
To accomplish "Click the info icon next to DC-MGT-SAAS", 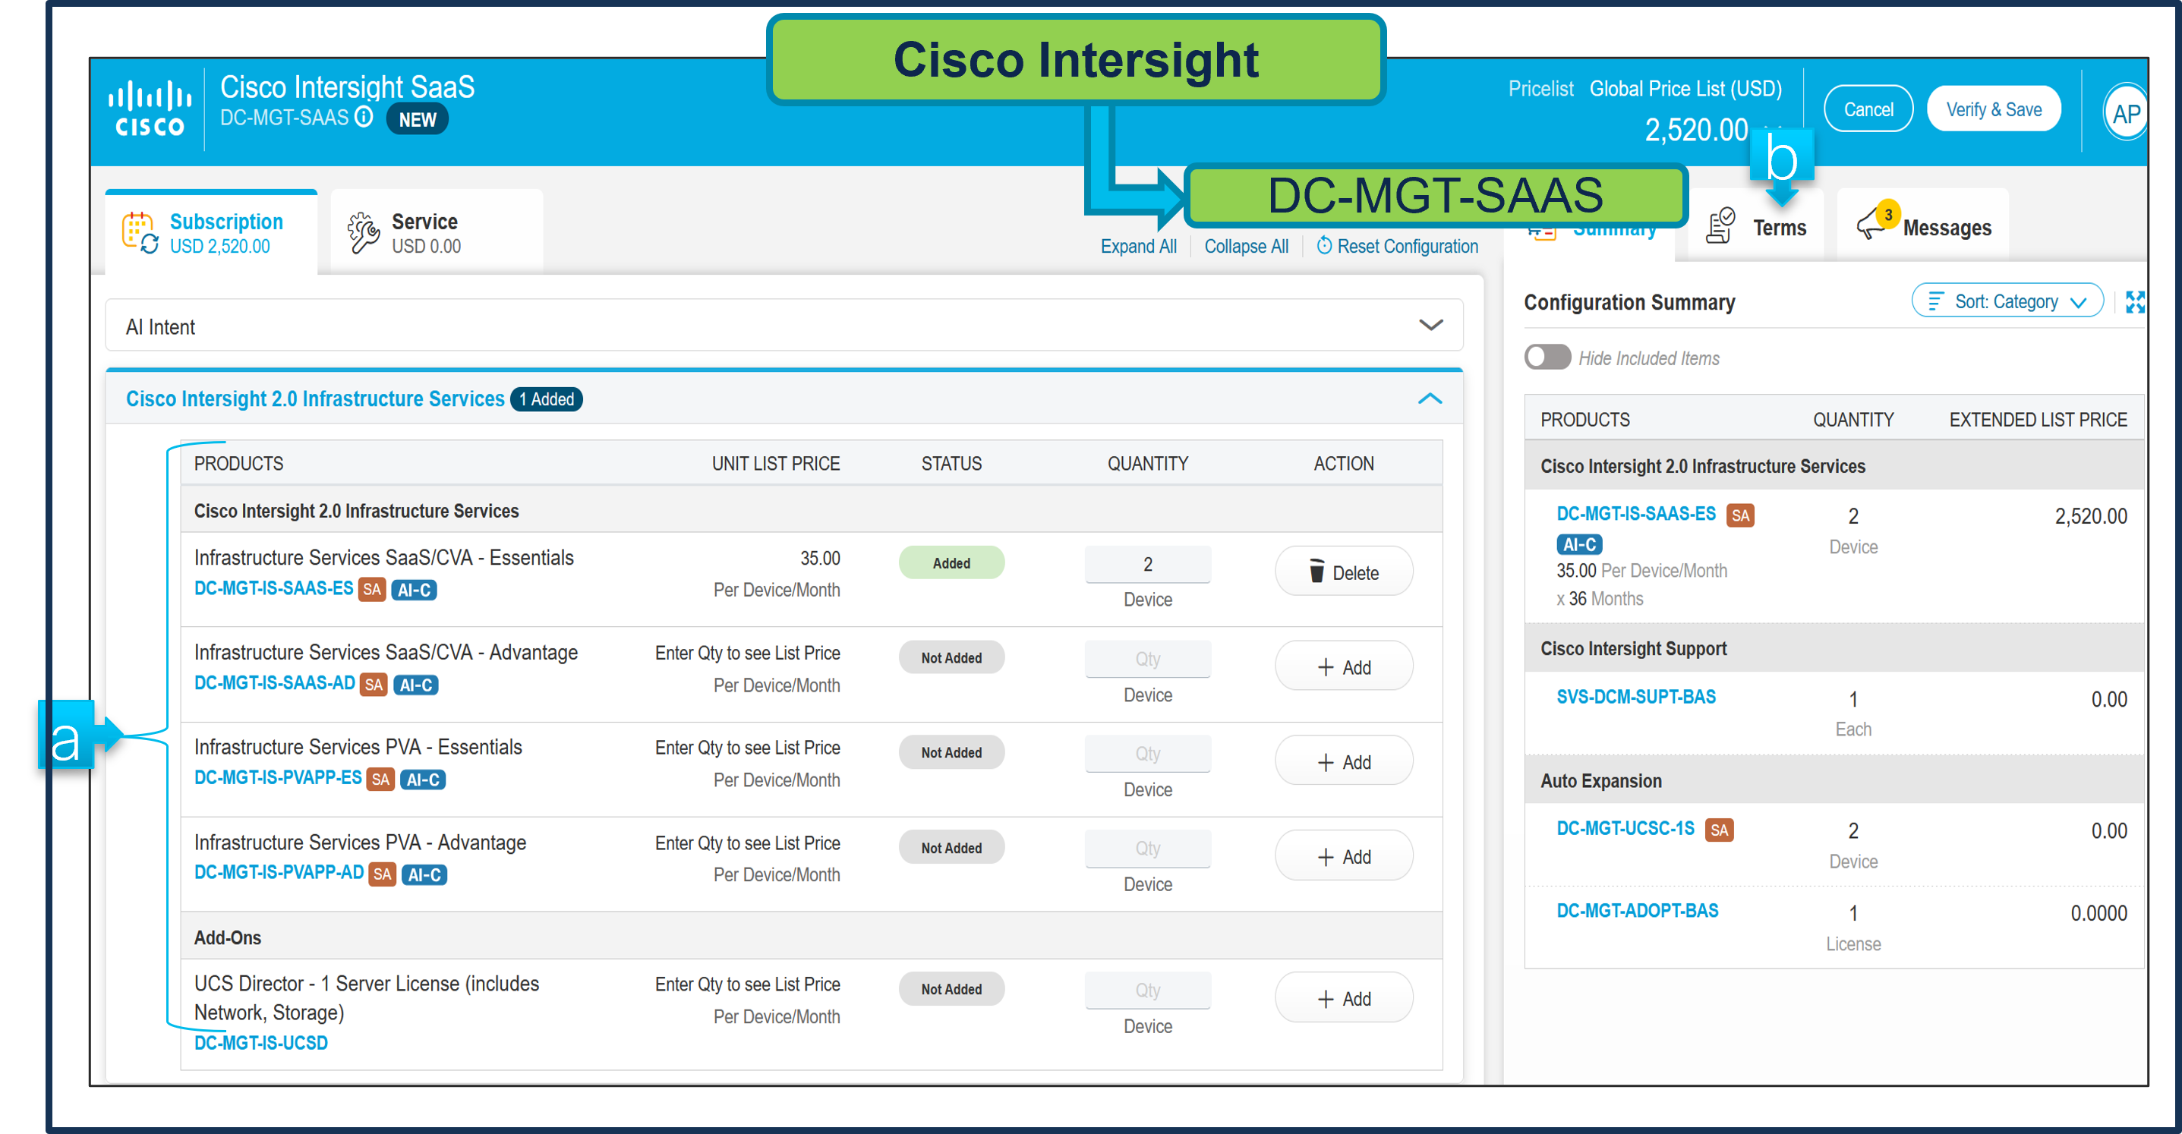I will click(x=364, y=117).
